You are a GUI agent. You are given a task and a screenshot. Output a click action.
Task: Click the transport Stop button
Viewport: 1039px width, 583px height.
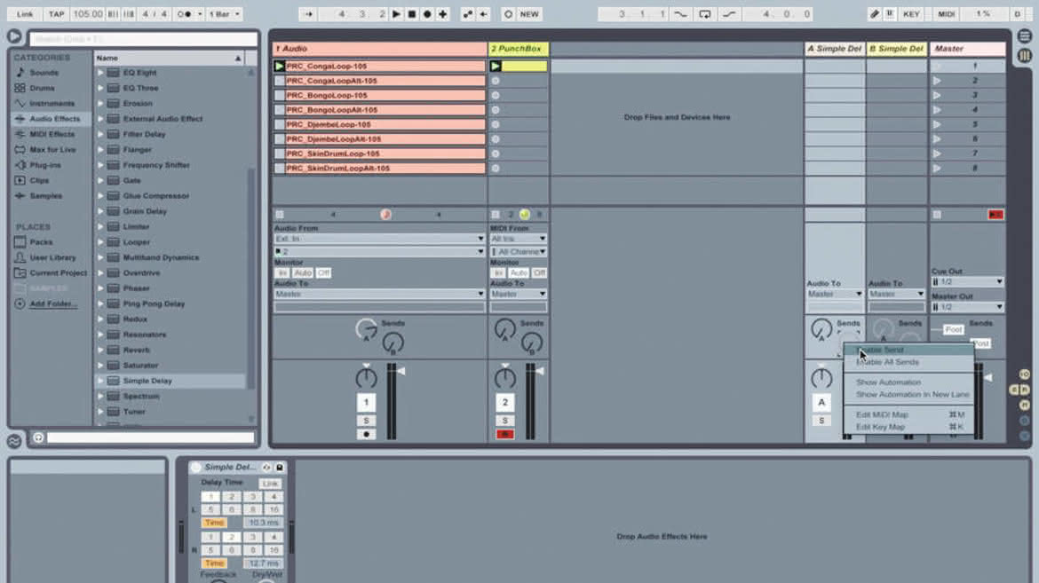(411, 14)
